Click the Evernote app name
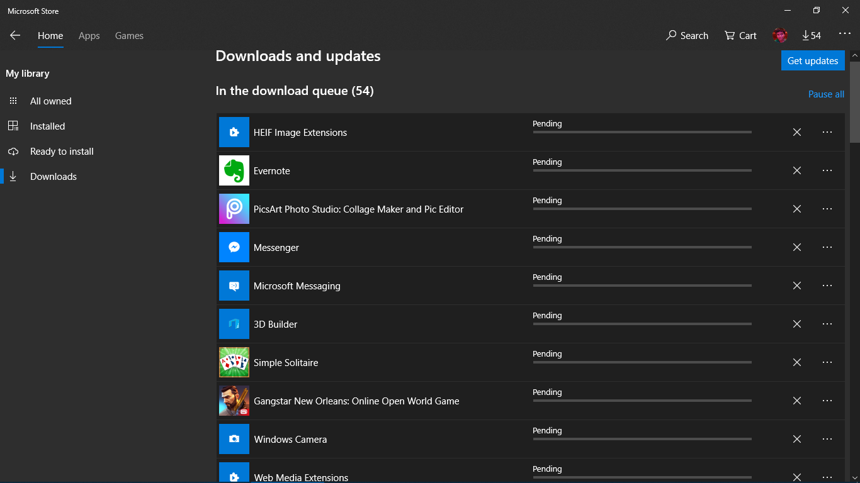The image size is (860, 483). (x=272, y=171)
